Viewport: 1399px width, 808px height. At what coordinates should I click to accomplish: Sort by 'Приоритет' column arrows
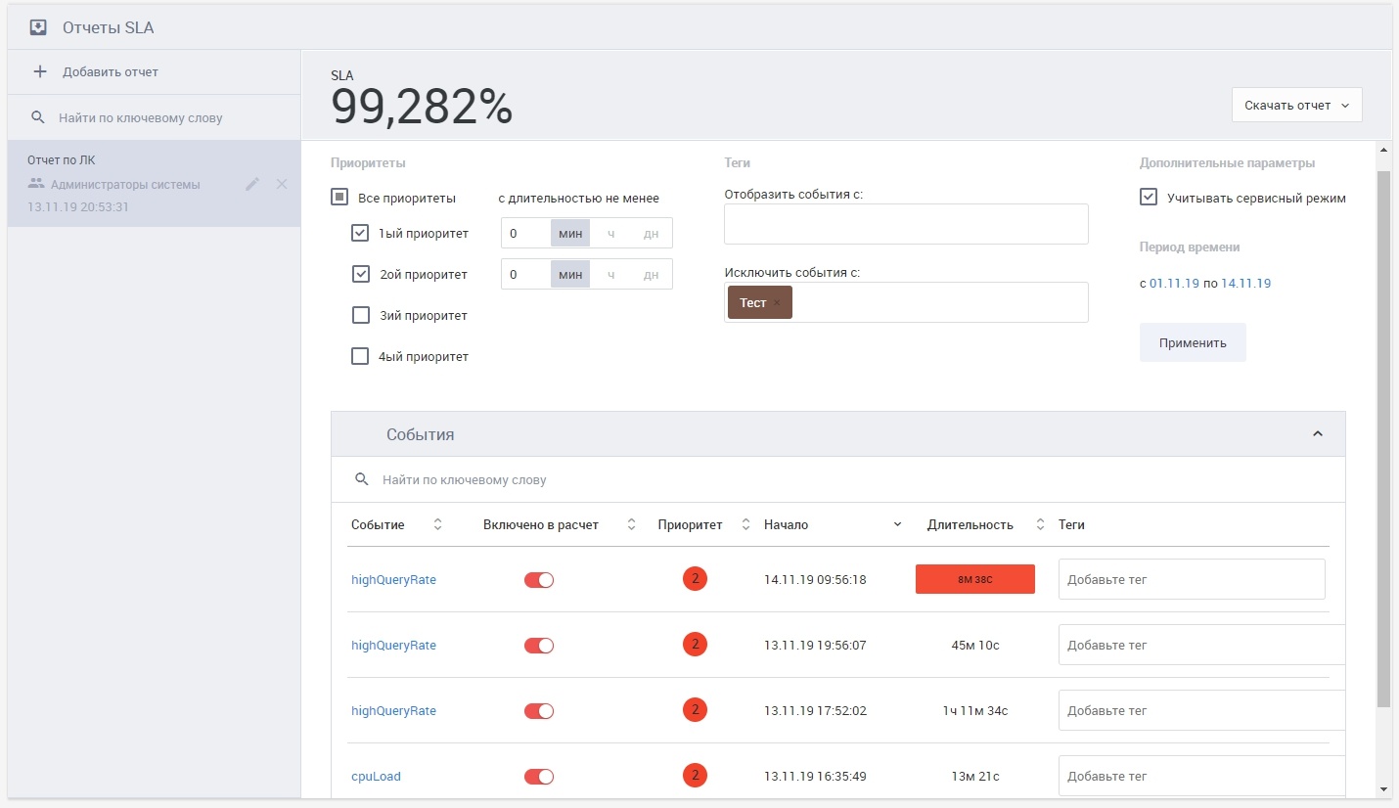click(x=745, y=524)
